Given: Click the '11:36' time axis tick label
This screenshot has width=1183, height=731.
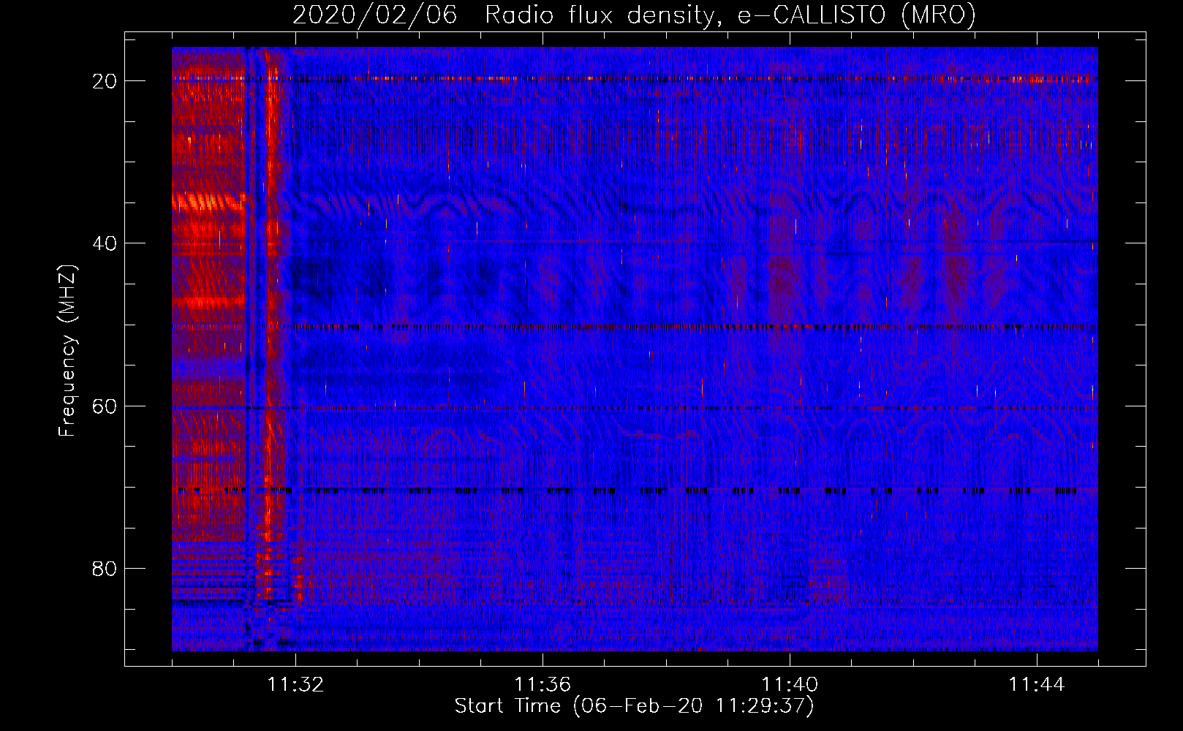Looking at the screenshot, I should (x=543, y=685).
